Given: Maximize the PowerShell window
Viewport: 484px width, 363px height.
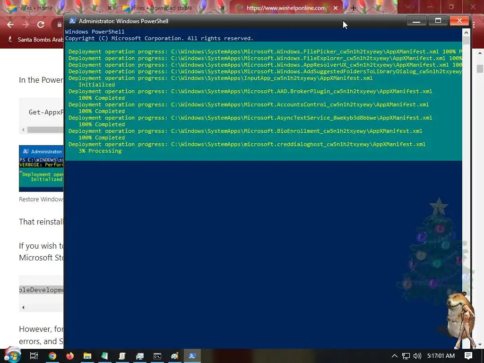Looking at the screenshot, I should 438,21.
